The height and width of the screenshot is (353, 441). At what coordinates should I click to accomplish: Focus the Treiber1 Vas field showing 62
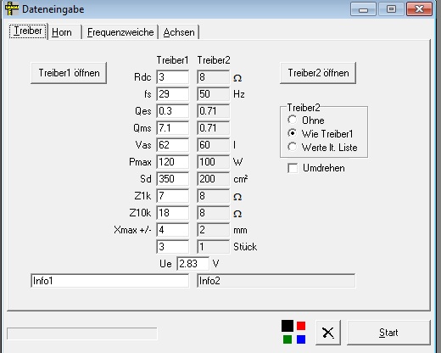(172, 145)
